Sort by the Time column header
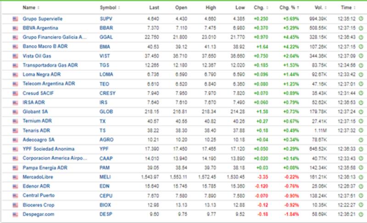Viewport: 367px width, 223px height. [347, 8]
